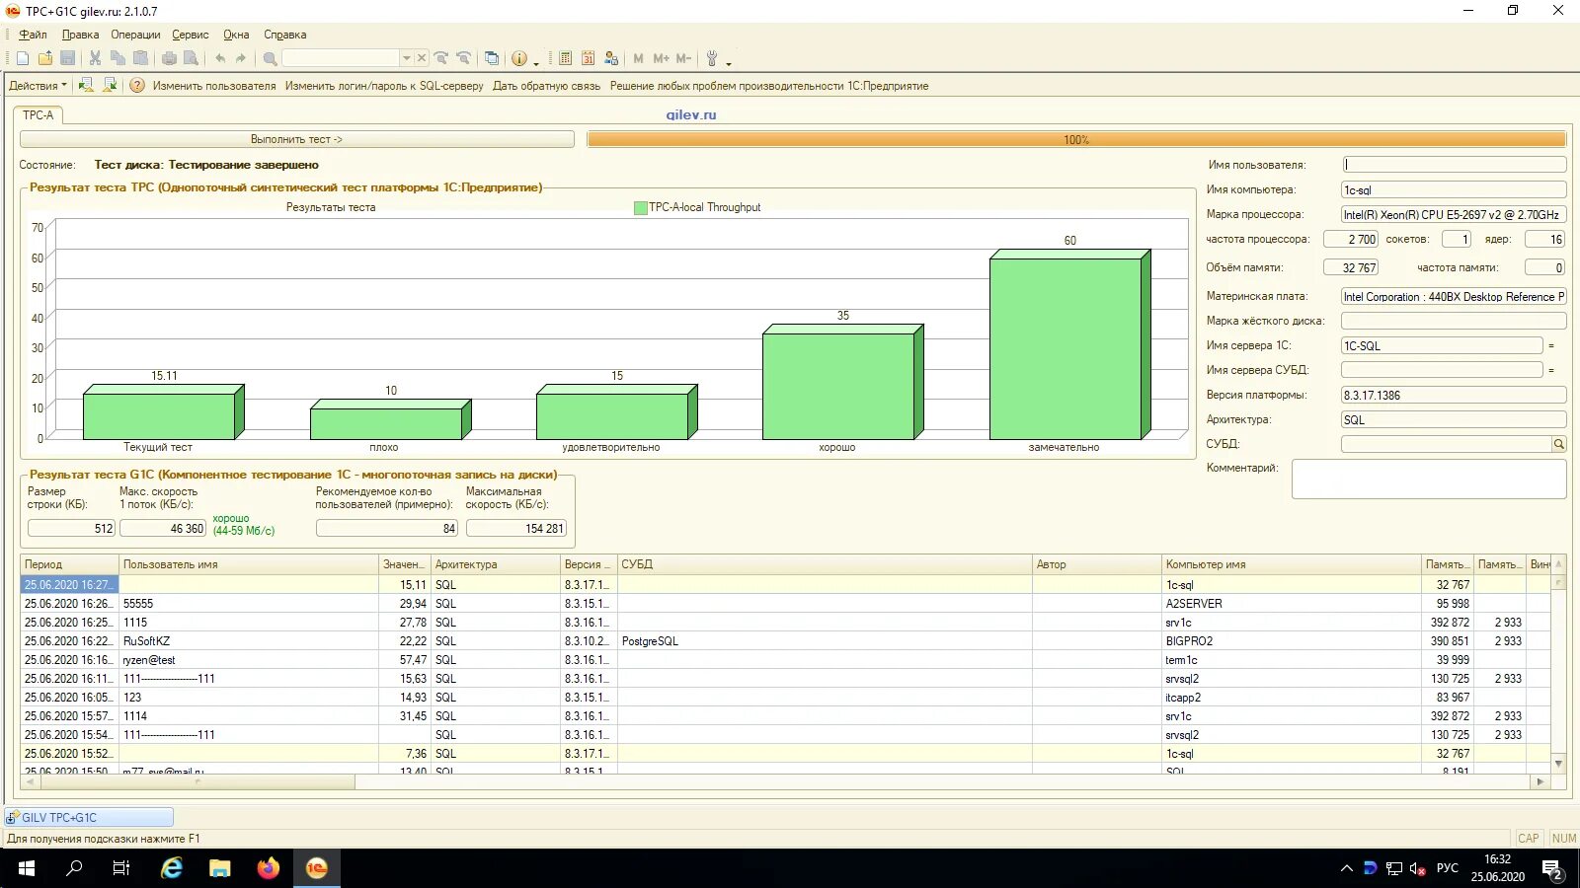Image resolution: width=1580 pixels, height=888 pixels.
Task: Select row with user ryzen@test
Action: tap(786, 660)
